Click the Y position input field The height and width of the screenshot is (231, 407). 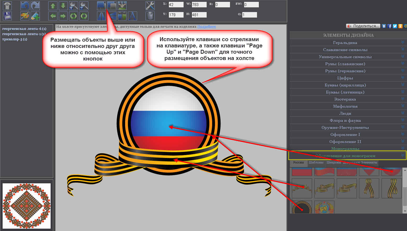click(176, 15)
